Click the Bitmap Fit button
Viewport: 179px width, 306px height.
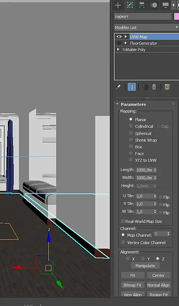pos(132,285)
